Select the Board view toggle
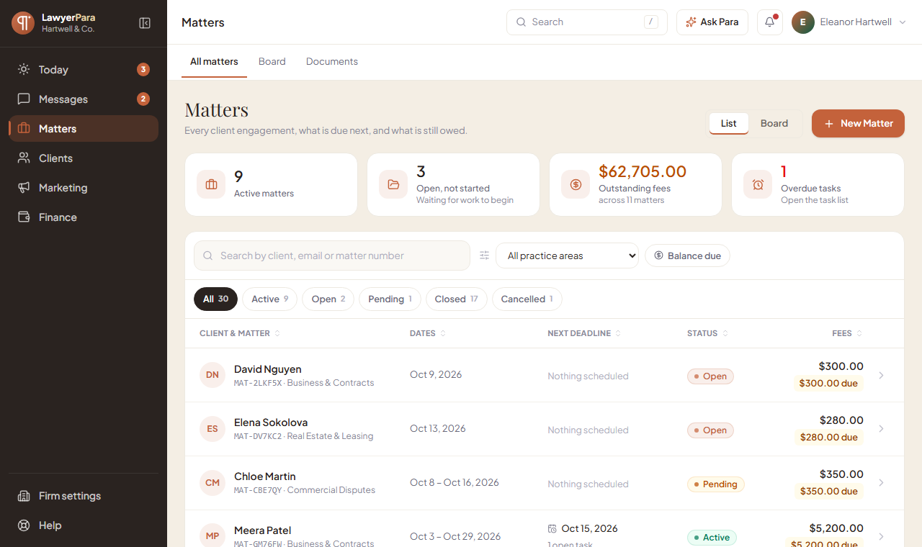This screenshot has height=547, width=922. tap(774, 123)
